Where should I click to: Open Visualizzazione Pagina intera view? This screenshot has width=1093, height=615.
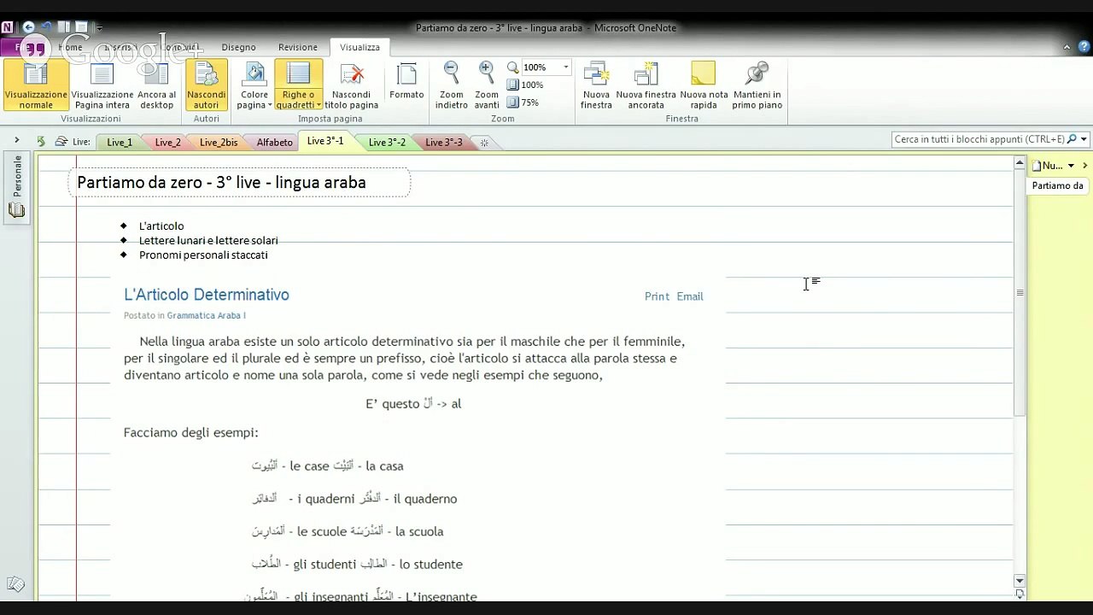pyautogui.click(x=102, y=85)
